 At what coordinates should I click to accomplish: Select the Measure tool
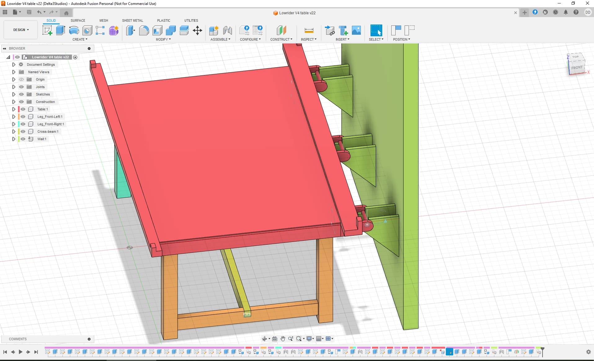(x=309, y=30)
